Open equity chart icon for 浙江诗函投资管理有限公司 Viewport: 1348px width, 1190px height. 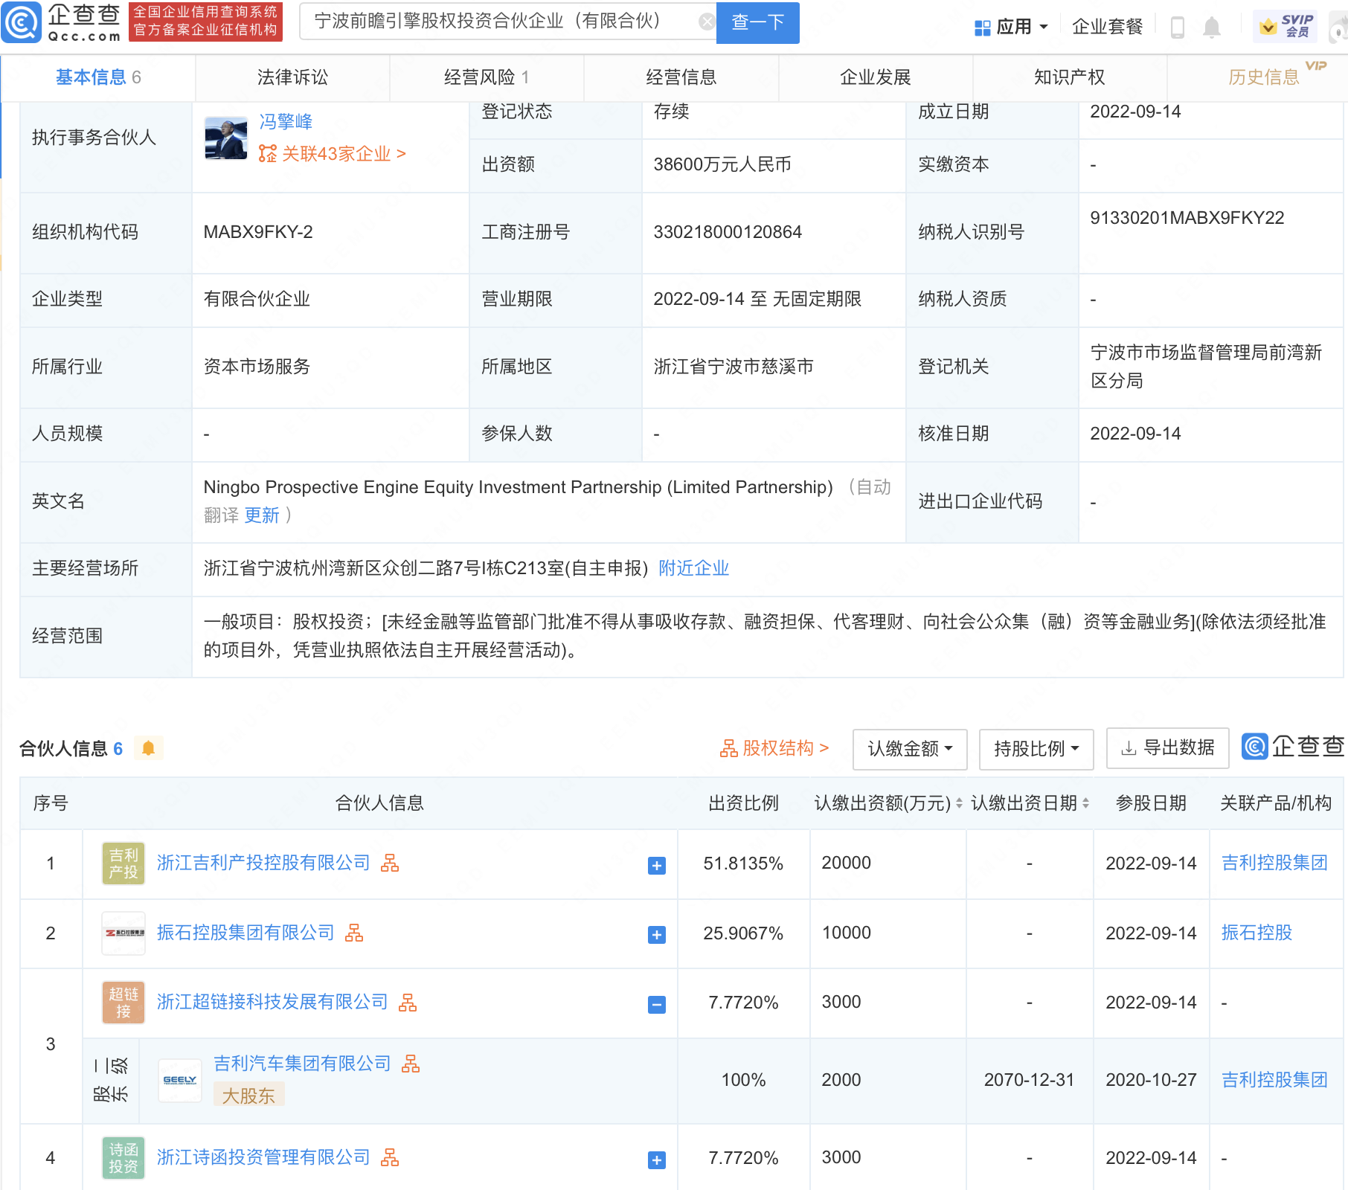(x=390, y=1157)
